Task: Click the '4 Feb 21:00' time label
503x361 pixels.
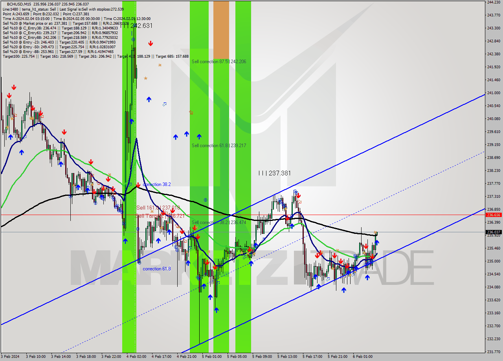Action: (x=187, y=357)
